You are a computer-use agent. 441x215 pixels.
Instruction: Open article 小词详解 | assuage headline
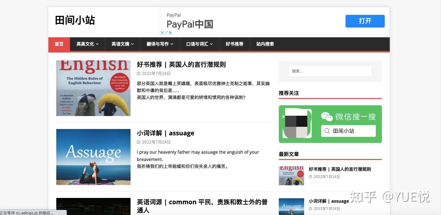[166, 133]
